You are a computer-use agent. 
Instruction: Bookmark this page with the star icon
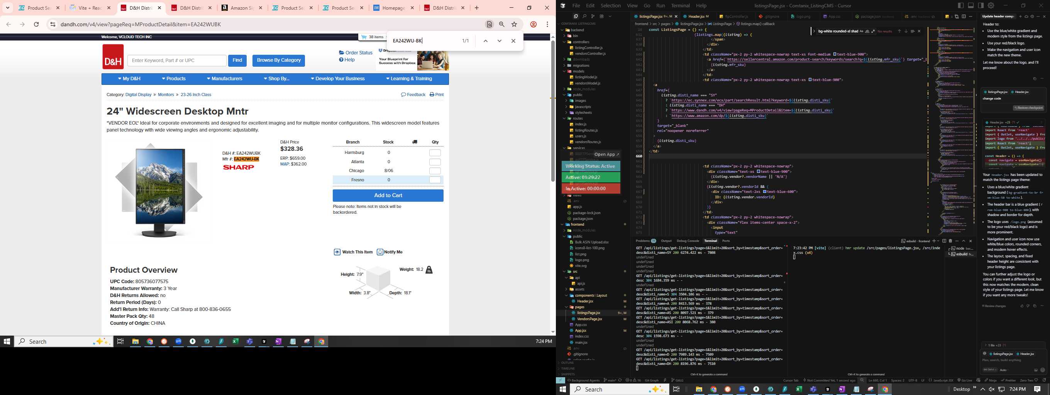coord(515,24)
